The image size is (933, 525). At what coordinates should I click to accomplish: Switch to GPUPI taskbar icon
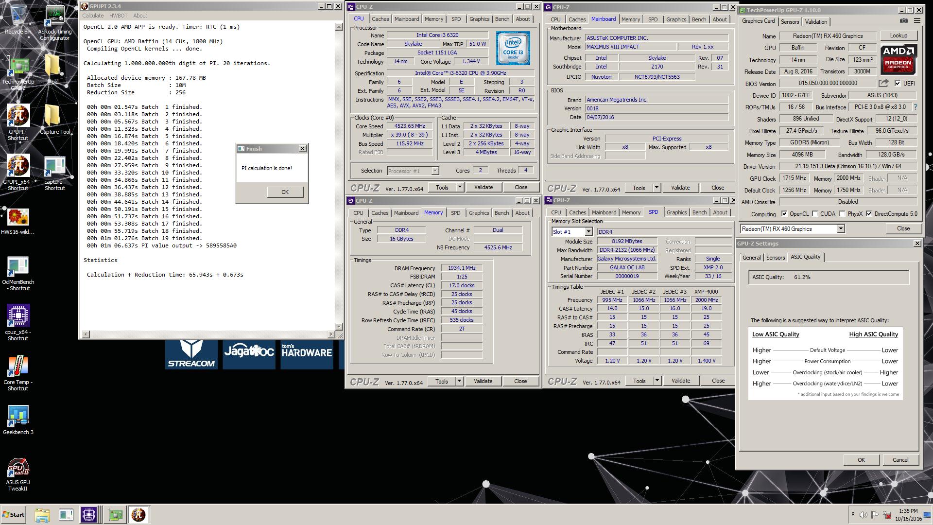[138, 515]
